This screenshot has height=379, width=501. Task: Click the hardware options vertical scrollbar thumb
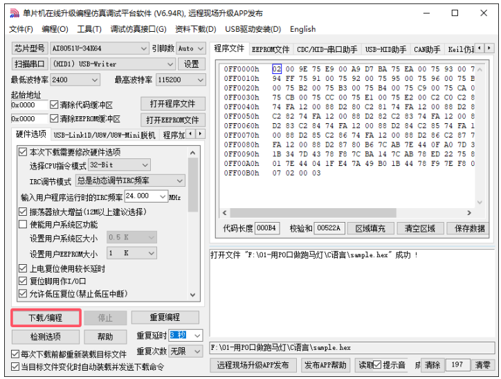coord(192,185)
